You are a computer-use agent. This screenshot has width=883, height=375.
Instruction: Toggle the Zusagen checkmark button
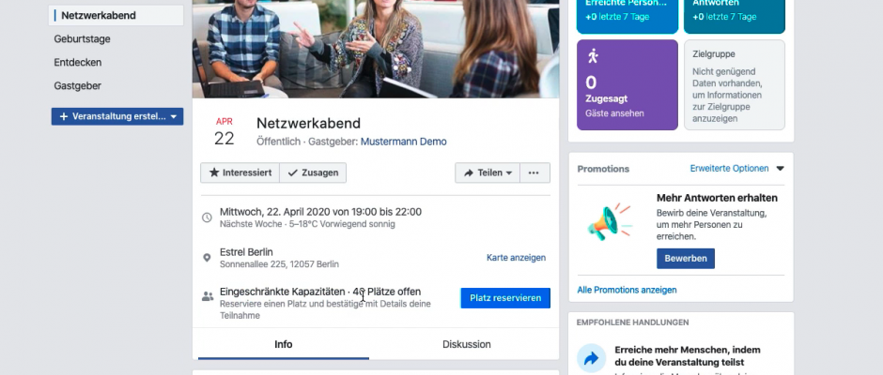pos(313,172)
